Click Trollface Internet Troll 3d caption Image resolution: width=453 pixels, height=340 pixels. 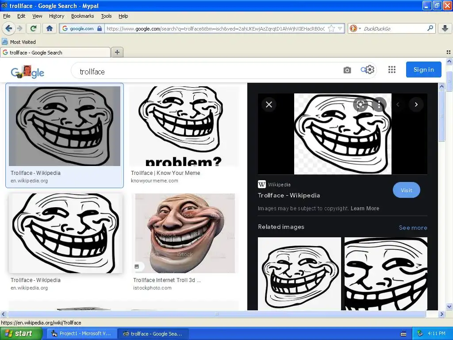click(167, 280)
